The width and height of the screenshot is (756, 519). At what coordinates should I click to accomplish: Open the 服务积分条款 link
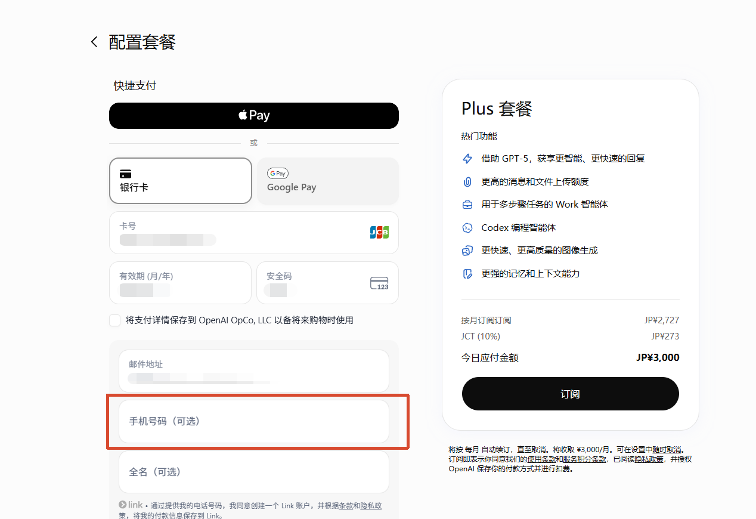pos(584,459)
